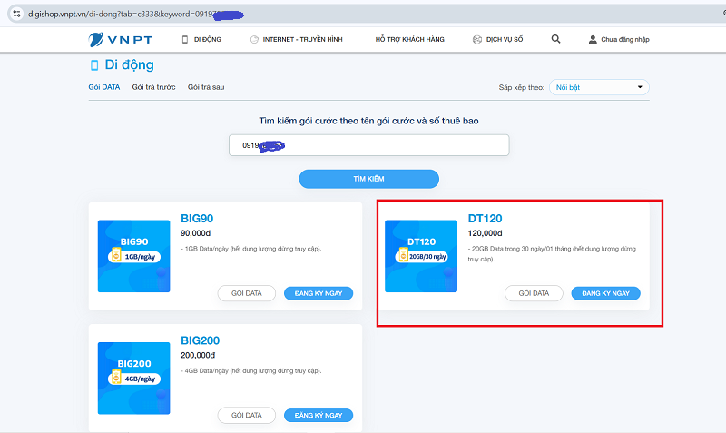Open the Nổi bật sort dropdown
Screen dimensions: 726x433
point(599,87)
